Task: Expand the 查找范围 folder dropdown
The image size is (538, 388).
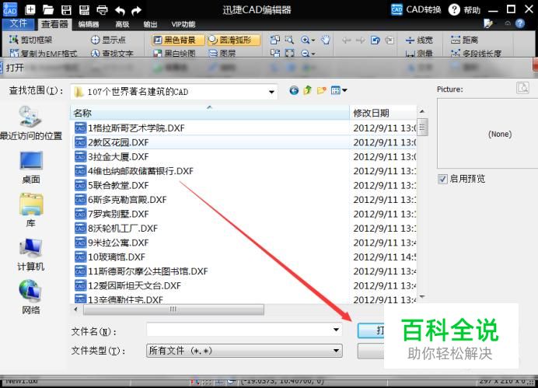Action: tap(271, 92)
